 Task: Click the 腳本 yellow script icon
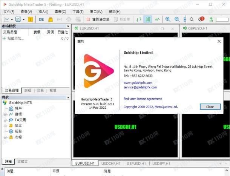pyautogui.click(x=11, y=126)
